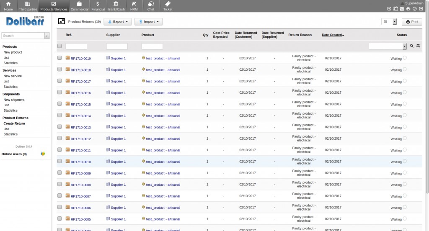Go to the Financial top menu
Screen dimensions: 429x231
pos(98,6)
